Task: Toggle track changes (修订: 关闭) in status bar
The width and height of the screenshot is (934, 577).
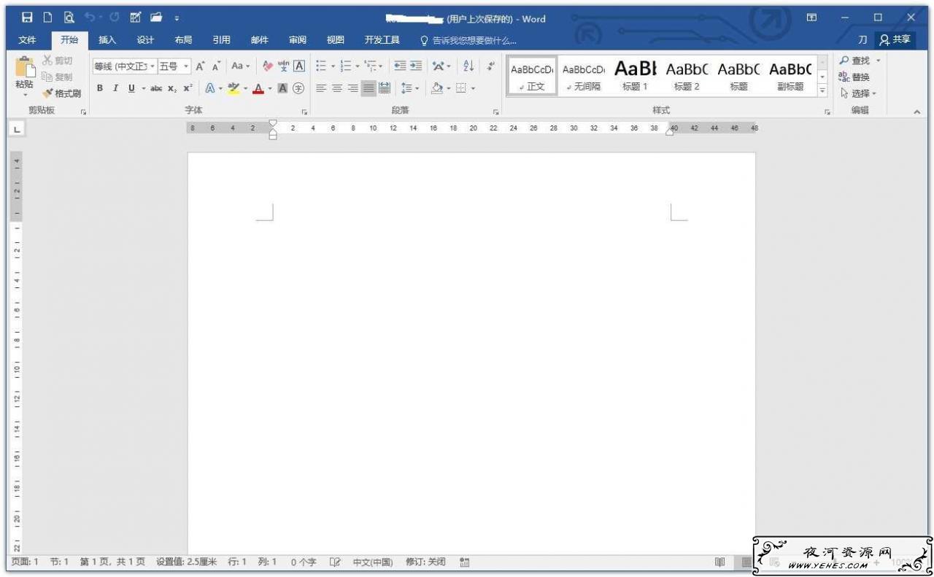Action: 425,562
